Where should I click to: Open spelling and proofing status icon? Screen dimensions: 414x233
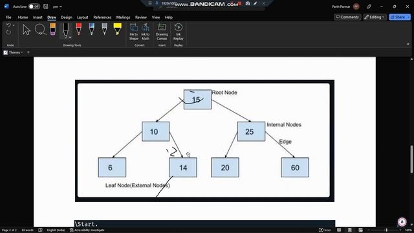40,230
